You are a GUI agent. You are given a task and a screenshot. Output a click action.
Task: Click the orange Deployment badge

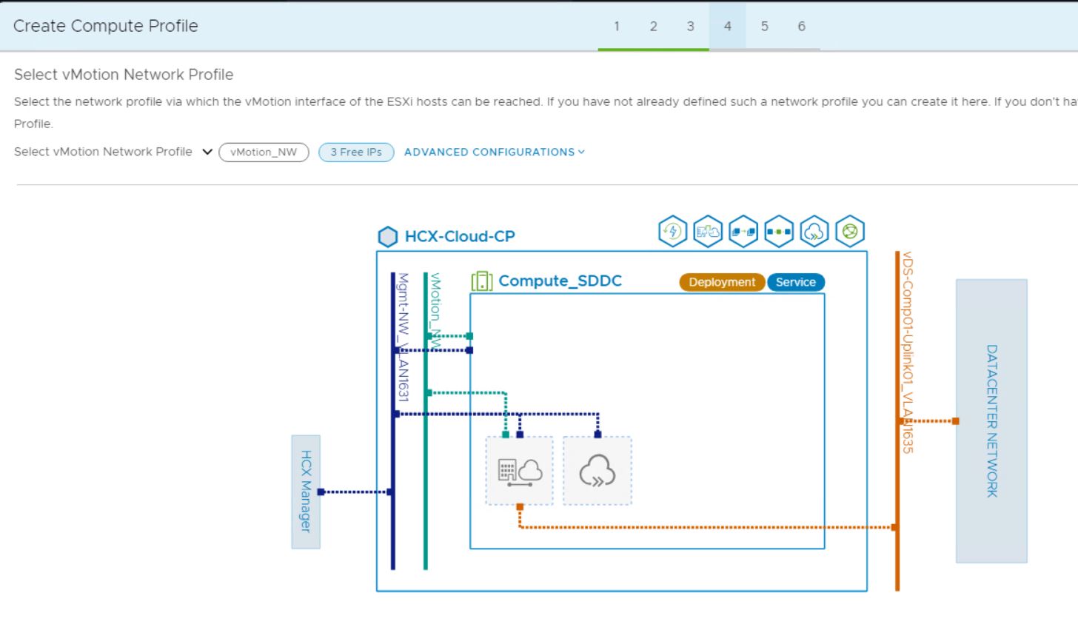[x=722, y=282]
